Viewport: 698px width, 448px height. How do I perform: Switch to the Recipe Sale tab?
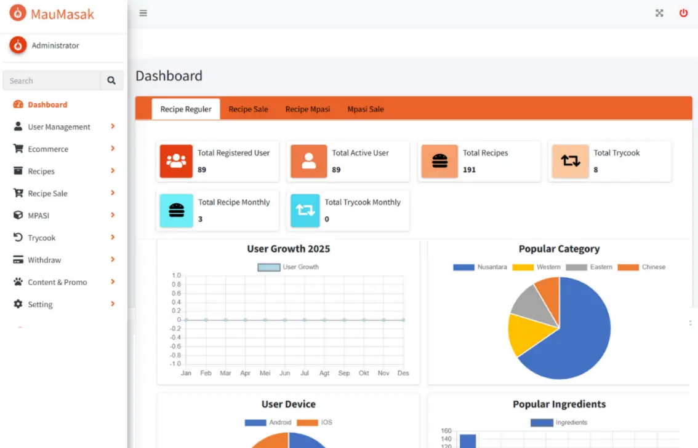click(x=248, y=109)
